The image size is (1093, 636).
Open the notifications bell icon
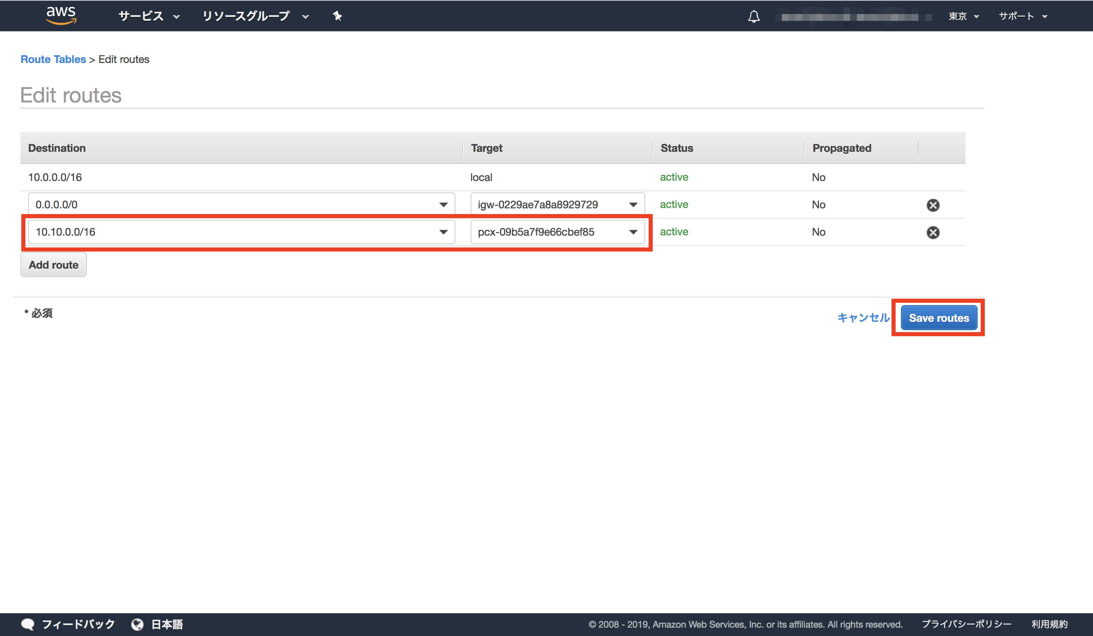pos(753,16)
